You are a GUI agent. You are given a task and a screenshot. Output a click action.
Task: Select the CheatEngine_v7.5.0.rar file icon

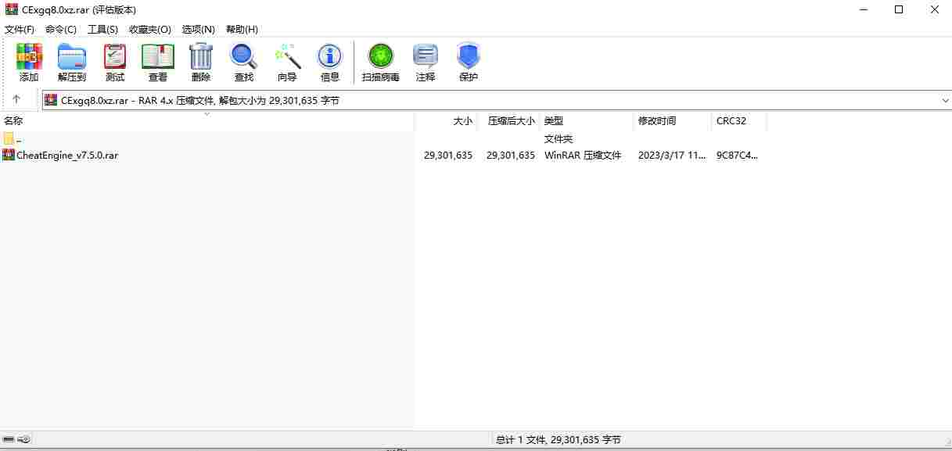pos(9,155)
